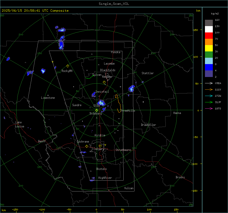
Task: Click the 09EA legend label
Action: pos(218,83)
